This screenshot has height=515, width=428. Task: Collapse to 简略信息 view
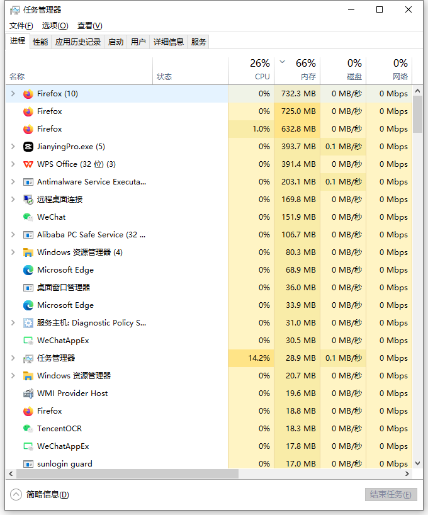(40, 495)
